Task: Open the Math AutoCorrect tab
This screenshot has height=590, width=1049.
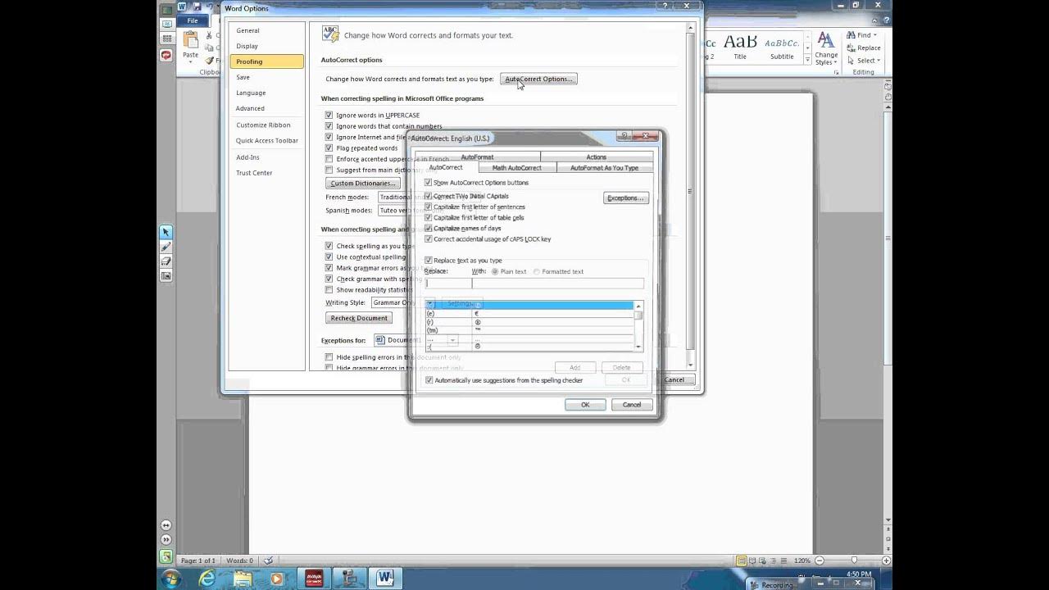Action: 516,168
